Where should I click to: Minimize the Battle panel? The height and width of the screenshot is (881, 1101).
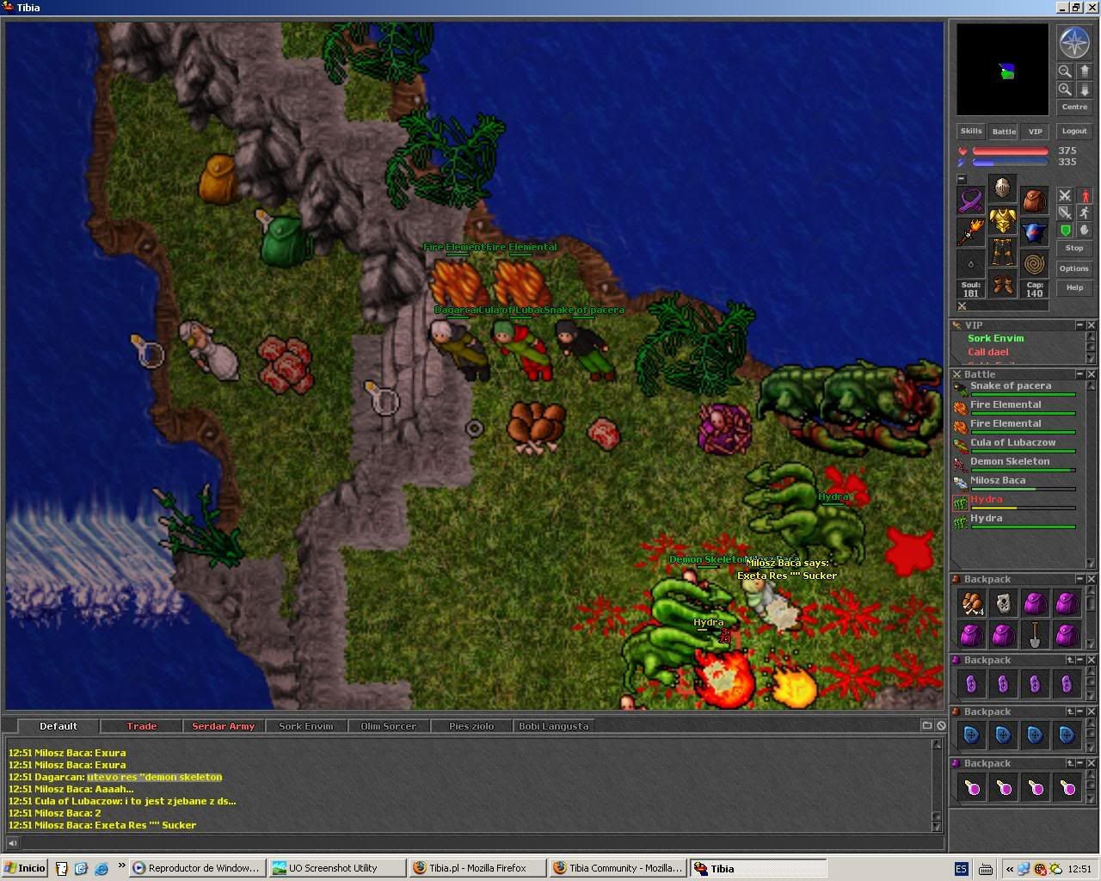[x=1079, y=374]
